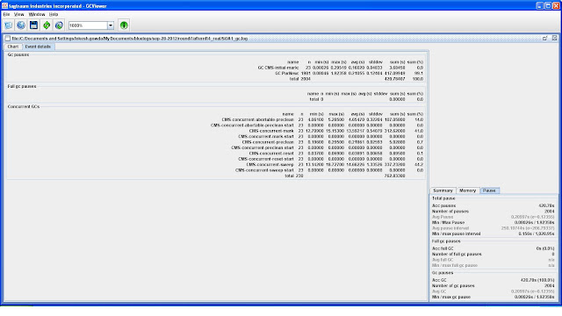
Task: Click the Acc GC label
Action: pos(439,280)
